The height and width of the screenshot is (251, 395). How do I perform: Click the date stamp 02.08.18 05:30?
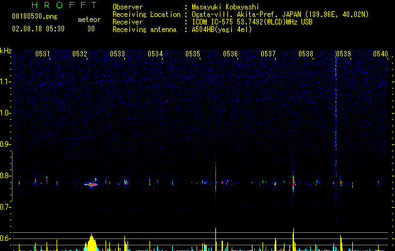[x=38, y=29]
